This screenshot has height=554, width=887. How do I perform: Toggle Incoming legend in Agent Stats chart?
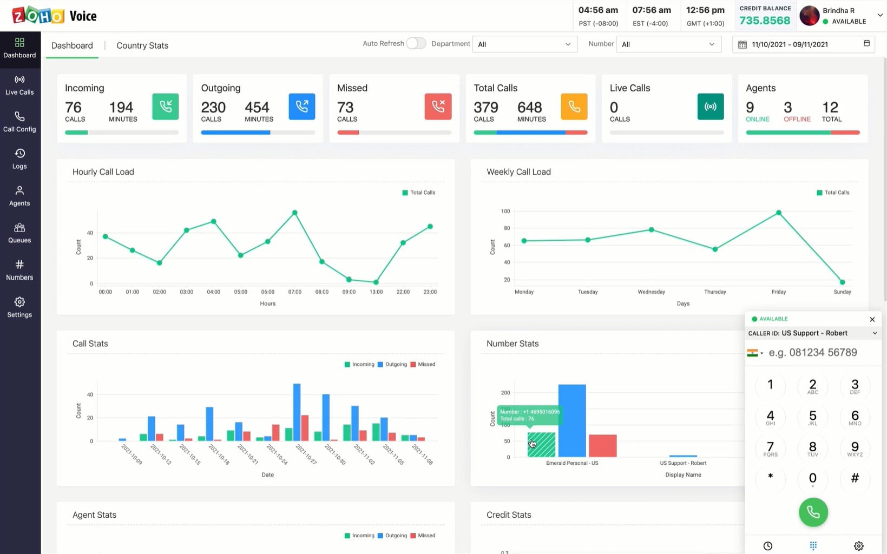pos(359,536)
